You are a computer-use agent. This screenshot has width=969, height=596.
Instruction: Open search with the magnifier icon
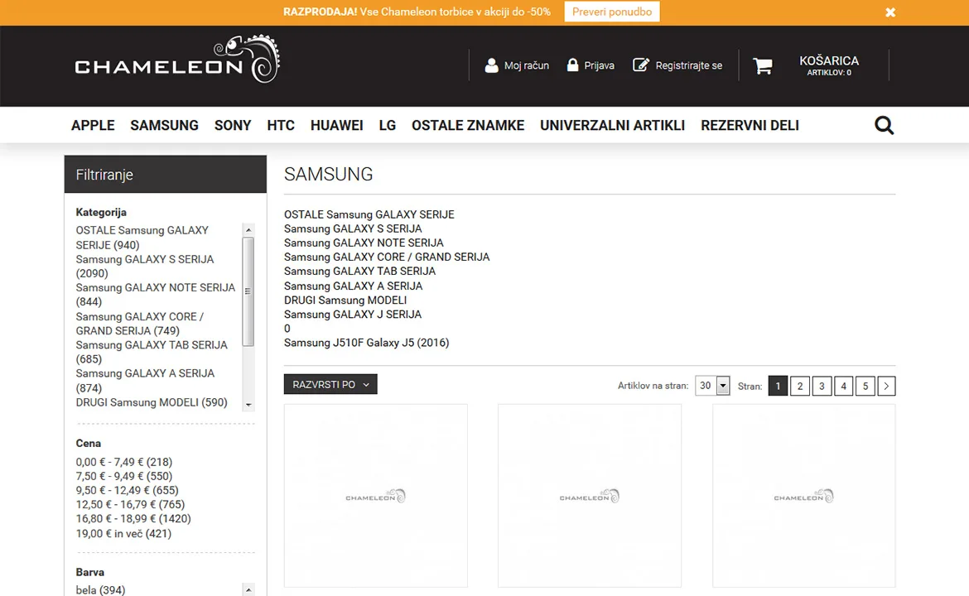(885, 125)
